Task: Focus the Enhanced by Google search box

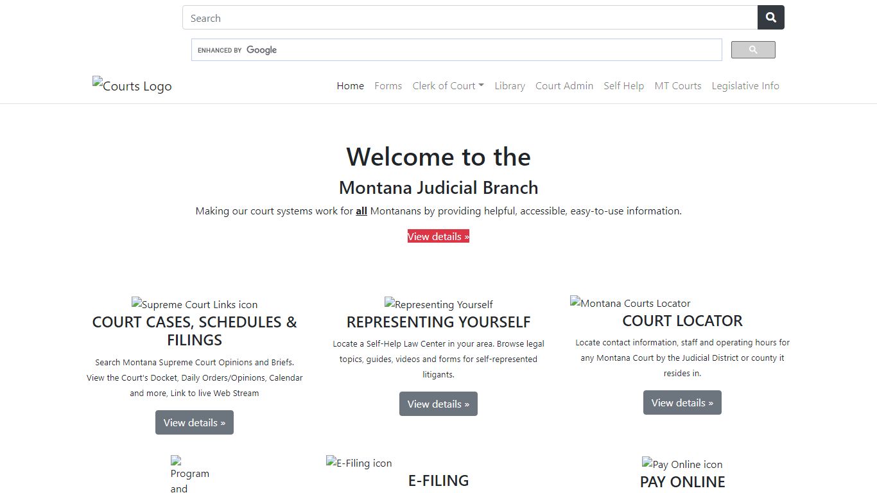Action: pos(456,50)
